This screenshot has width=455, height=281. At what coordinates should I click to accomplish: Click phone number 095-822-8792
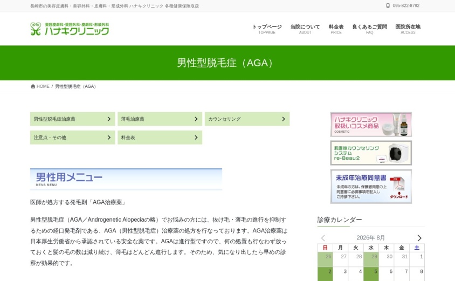pos(406,5)
